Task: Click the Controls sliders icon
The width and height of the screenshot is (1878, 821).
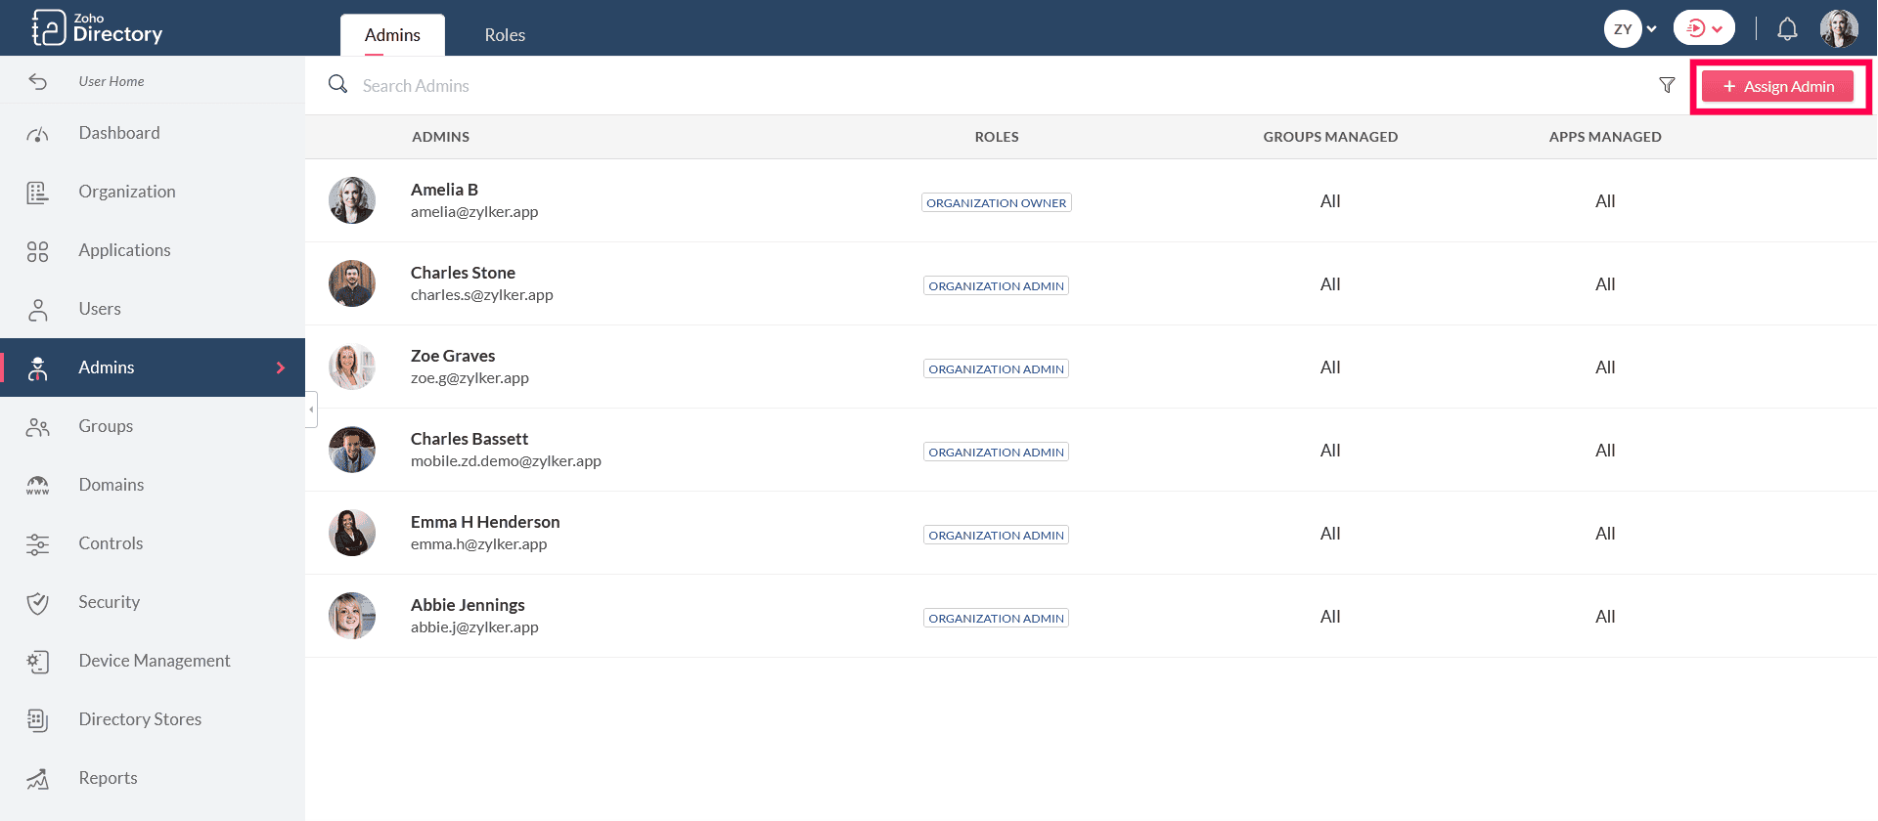Action: (37, 544)
